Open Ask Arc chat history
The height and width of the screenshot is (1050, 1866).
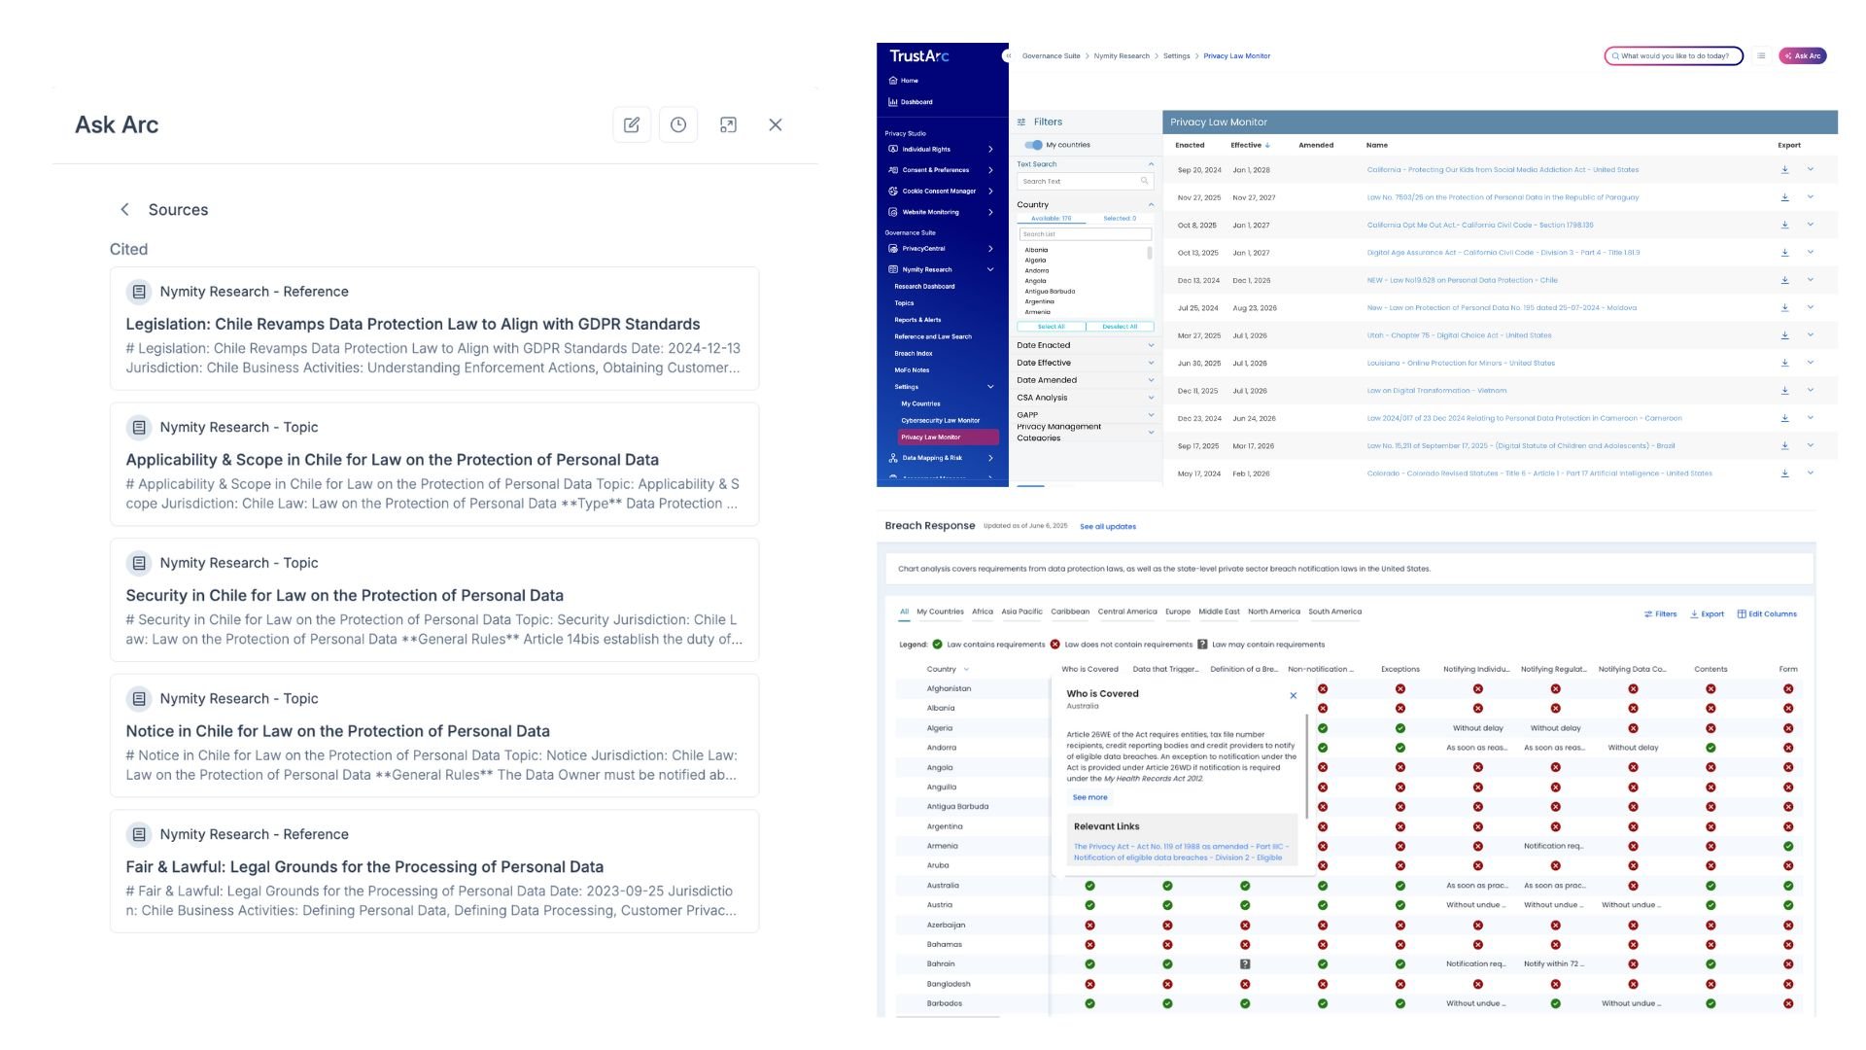click(x=678, y=124)
